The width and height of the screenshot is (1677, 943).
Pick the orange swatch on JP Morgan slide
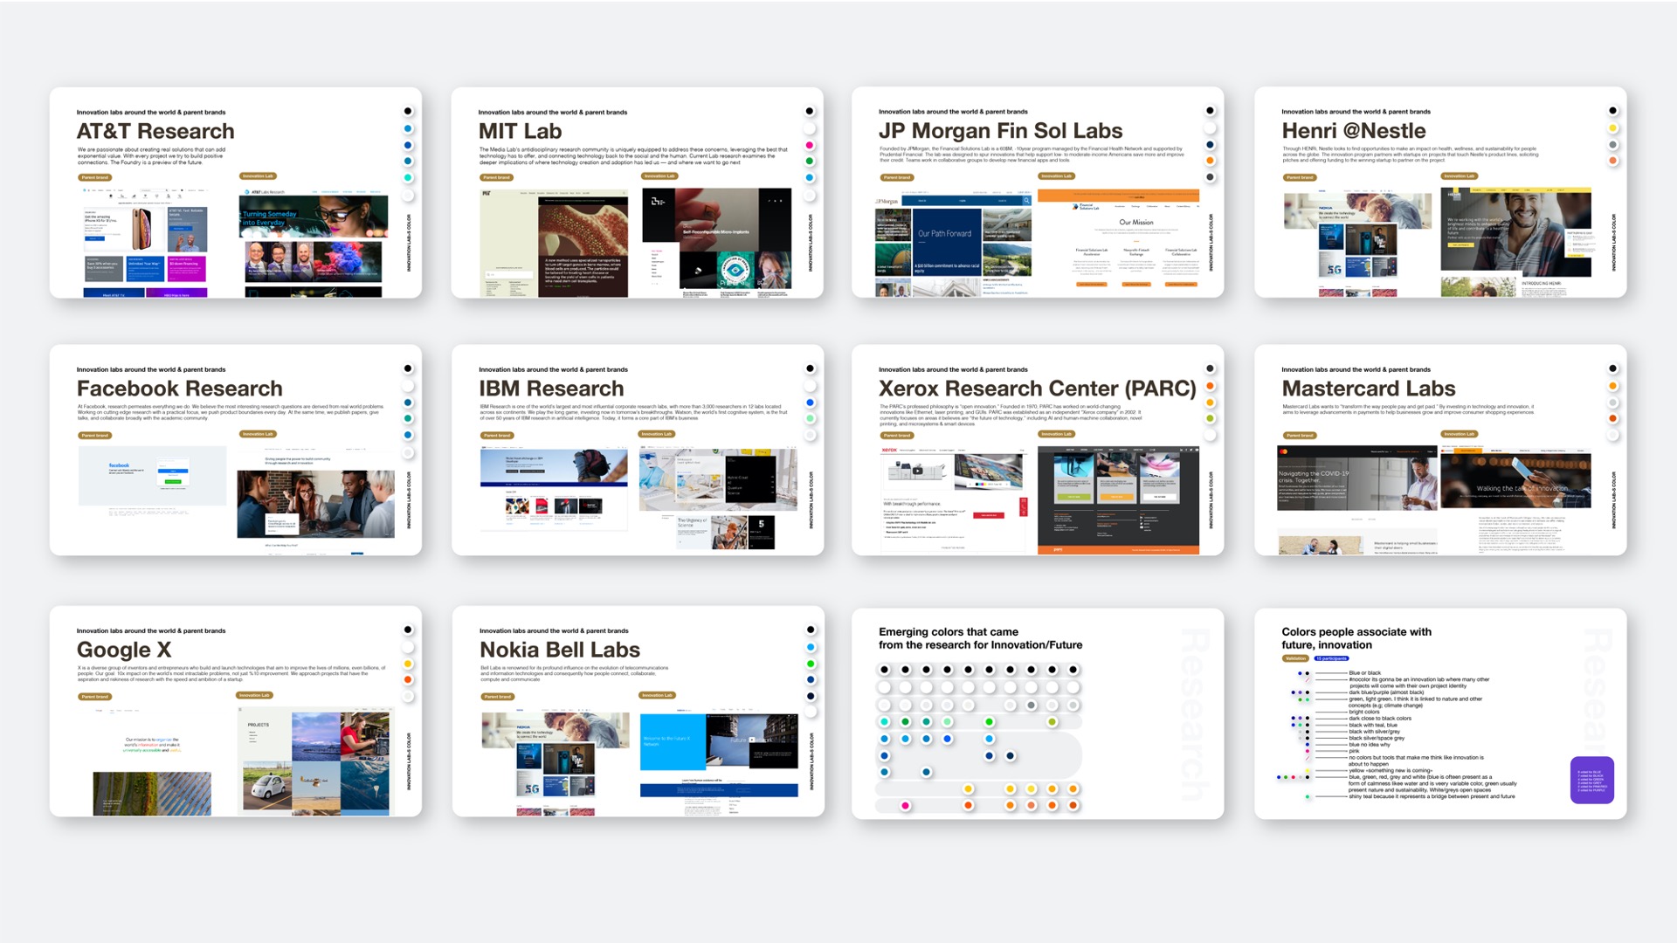click(1211, 161)
